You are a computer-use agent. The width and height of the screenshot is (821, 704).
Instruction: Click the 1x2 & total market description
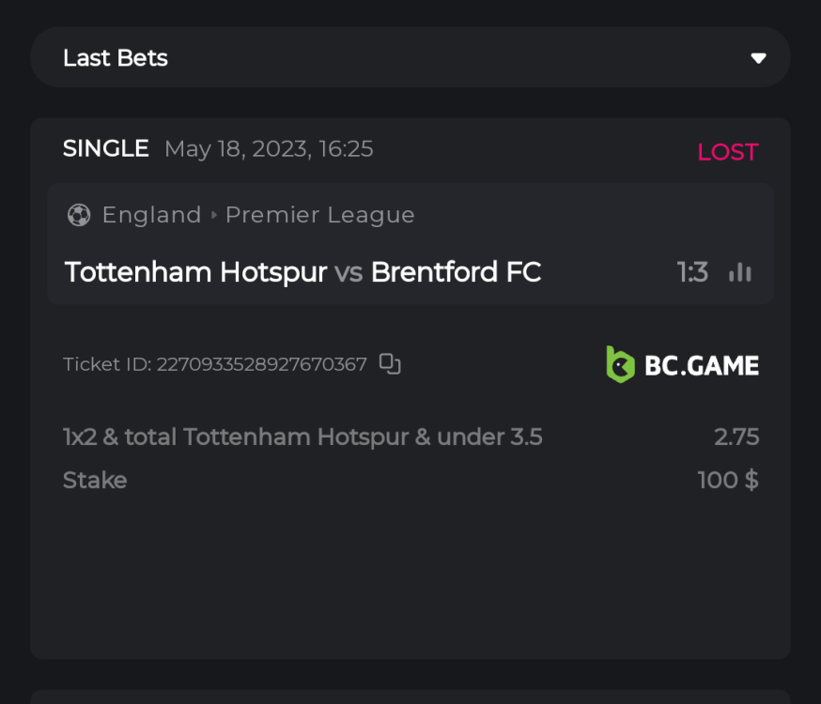click(x=302, y=437)
